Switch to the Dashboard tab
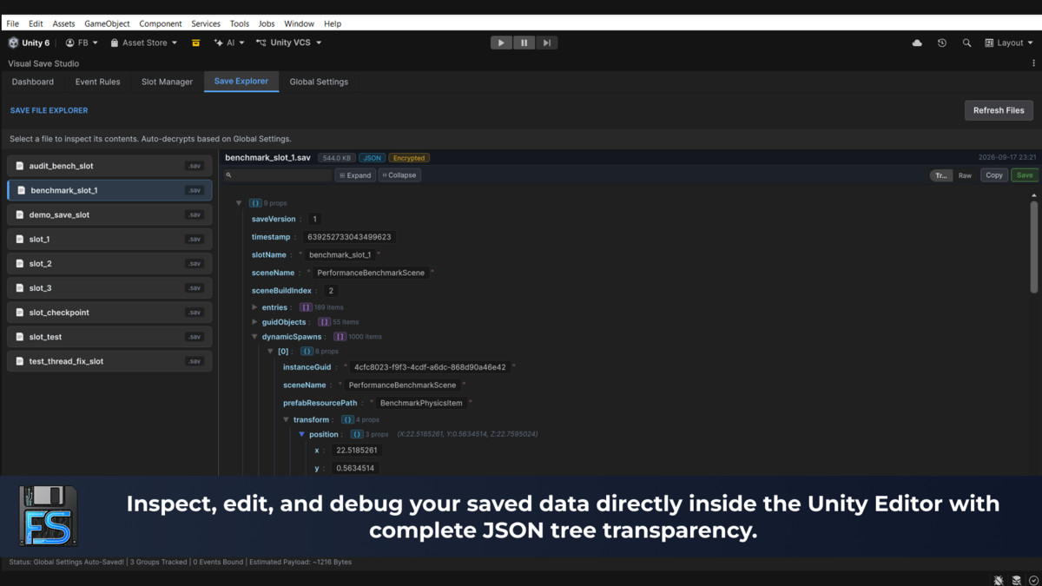Viewport: 1042px width, 586px height. 33,82
